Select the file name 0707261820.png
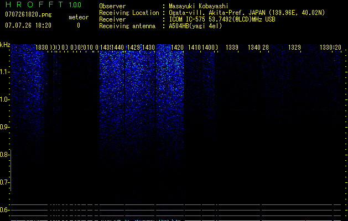 click(x=28, y=14)
